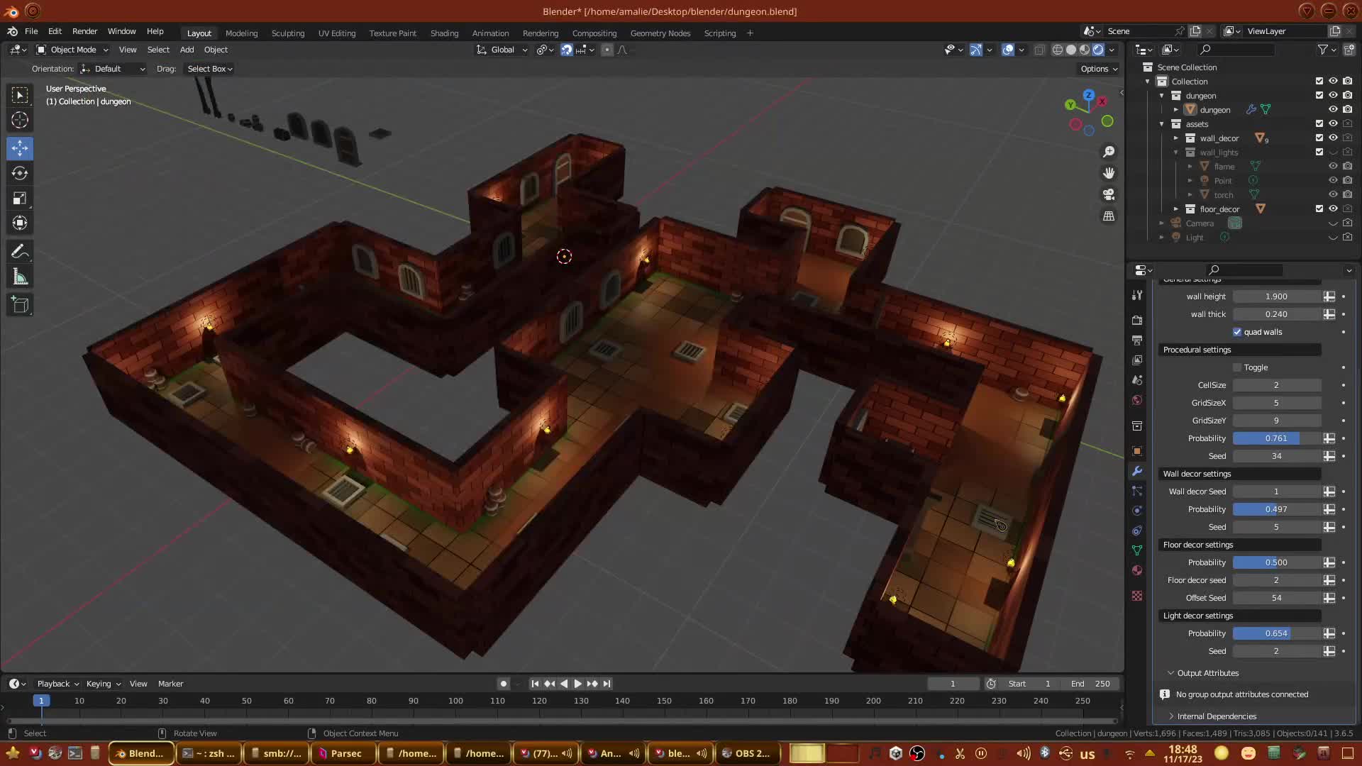The width and height of the screenshot is (1362, 766).
Task: Open the viewport Options button
Action: (1098, 69)
